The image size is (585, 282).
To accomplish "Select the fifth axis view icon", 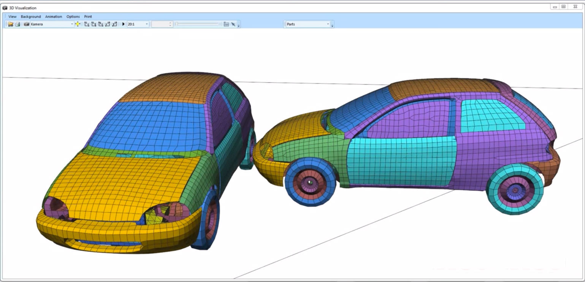I will coord(114,24).
